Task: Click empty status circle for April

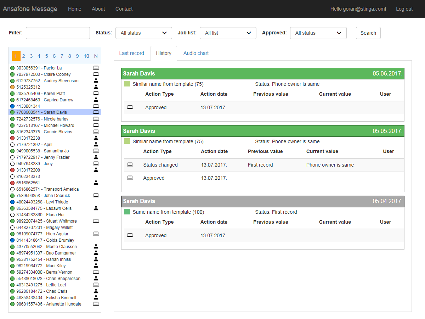Action: [12, 145]
